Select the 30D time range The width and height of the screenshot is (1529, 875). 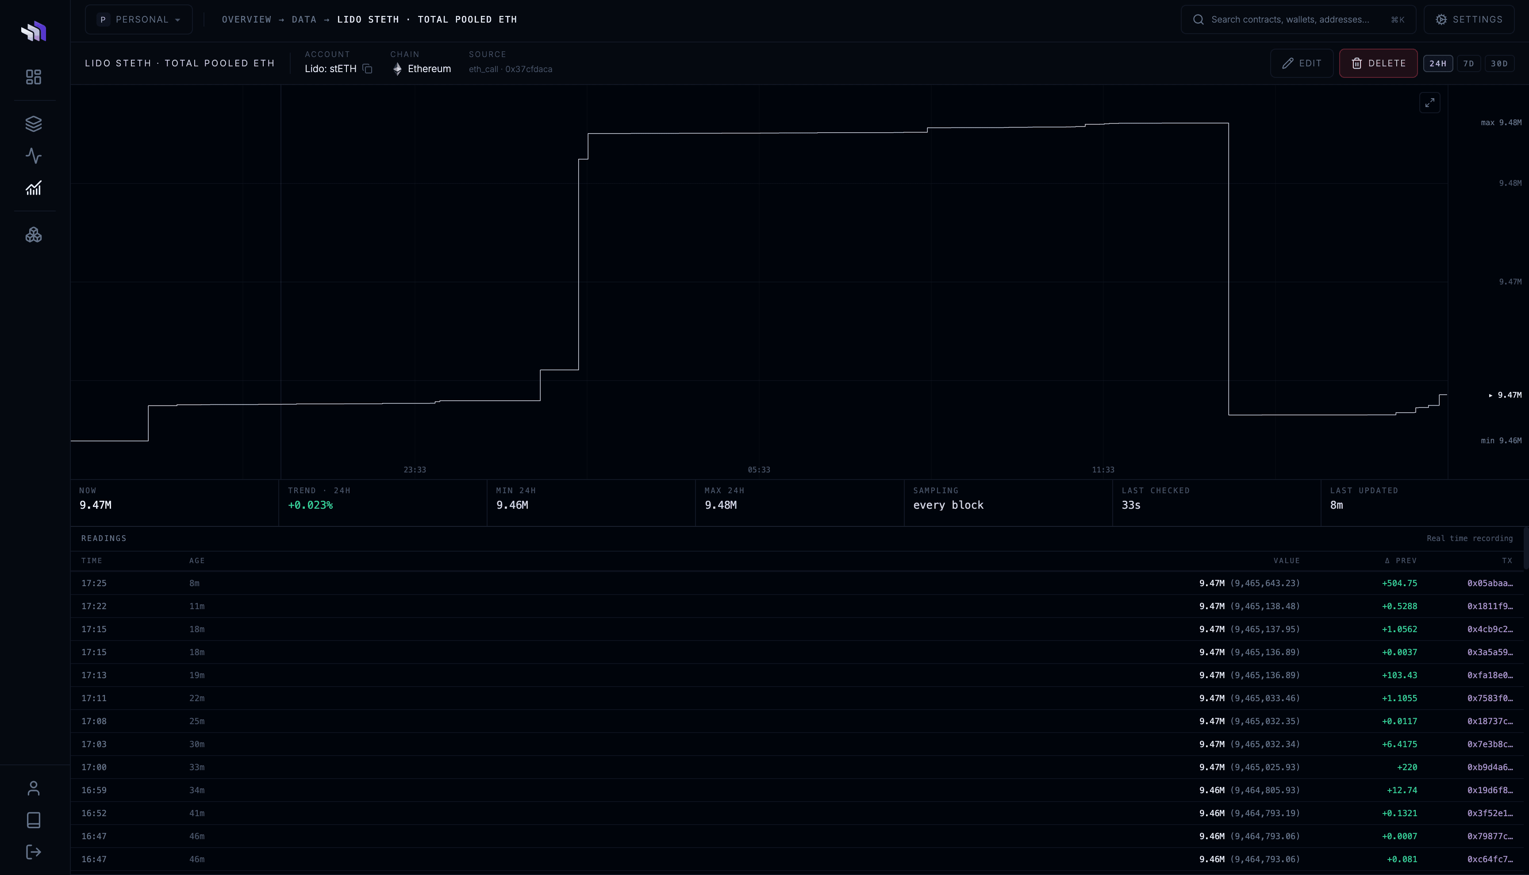1499,64
